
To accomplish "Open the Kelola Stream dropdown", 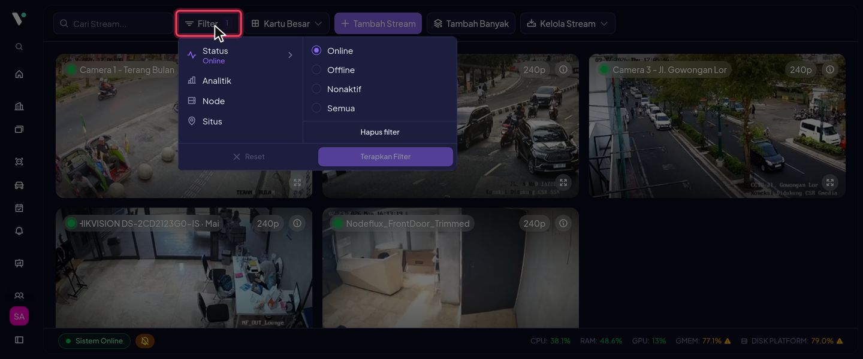I will [x=568, y=24].
